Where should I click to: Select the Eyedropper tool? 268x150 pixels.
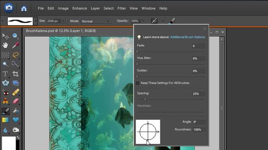point(15,45)
